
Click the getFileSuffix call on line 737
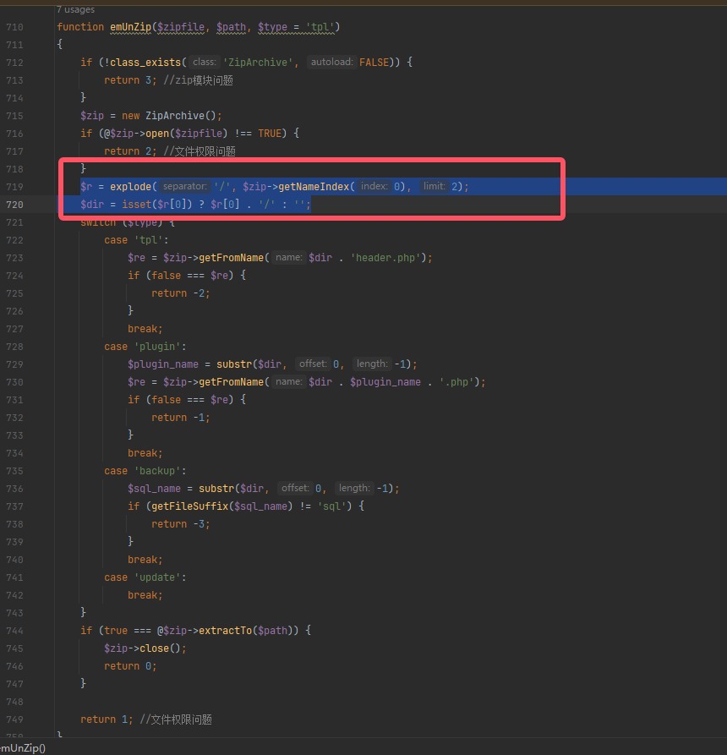click(x=189, y=506)
